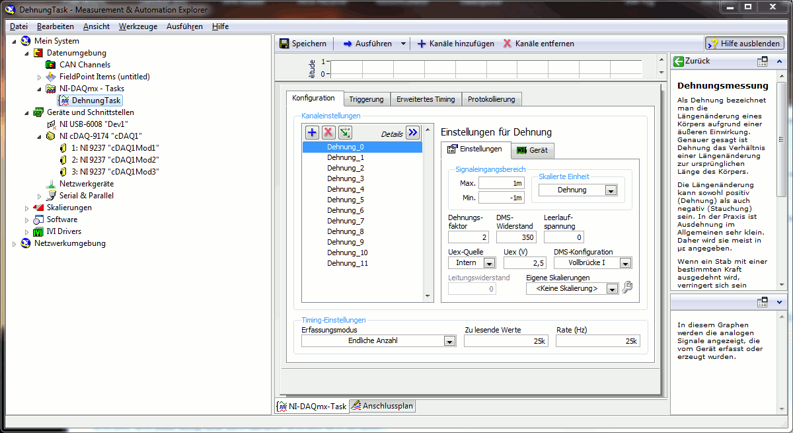793x433 pixels.
Task: Open the Eigene Skalierungen dropdown
Action: tap(612, 289)
